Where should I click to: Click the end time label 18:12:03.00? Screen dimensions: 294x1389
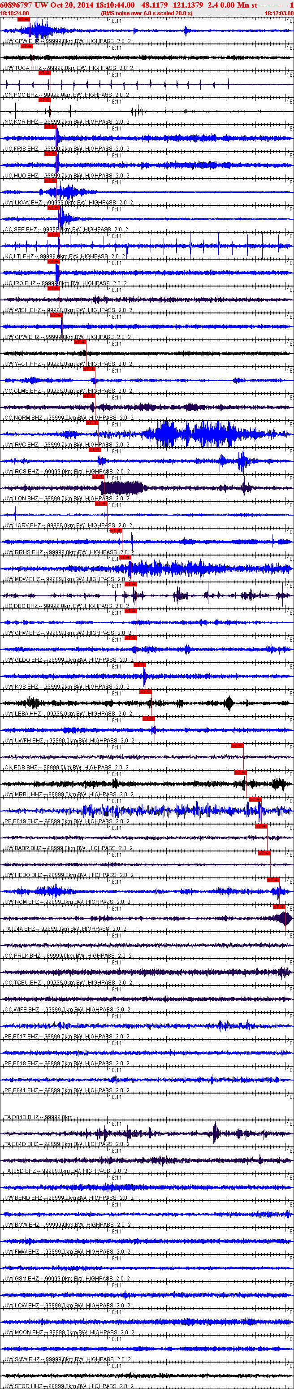click(x=279, y=13)
